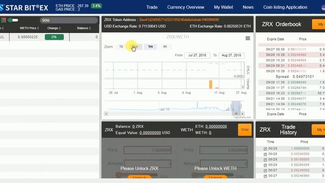Open the News page
325x183 pixels.
(x=248, y=7)
